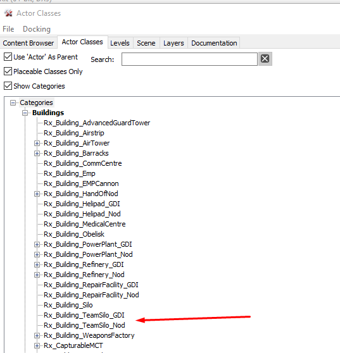Select Rx_Building_Refinery_GDI class
This screenshot has height=353, width=340.
84,264
